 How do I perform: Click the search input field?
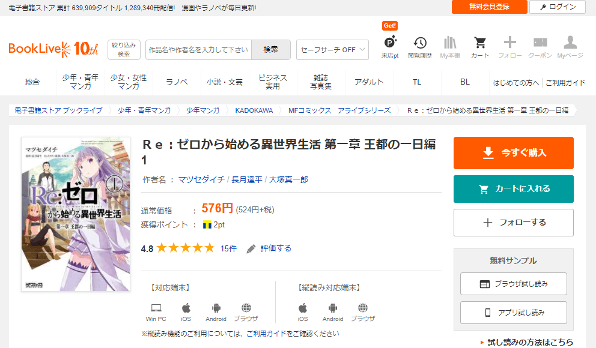(198, 50)
